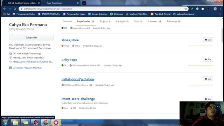Click the unity-repo activity graph
224x126 pixels.
point(200,65)
